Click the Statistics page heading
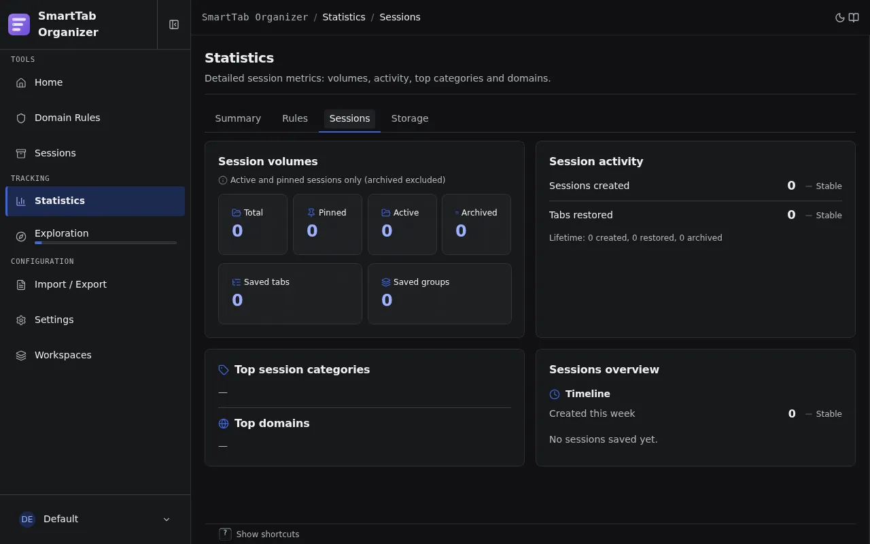 click(239, 58)
